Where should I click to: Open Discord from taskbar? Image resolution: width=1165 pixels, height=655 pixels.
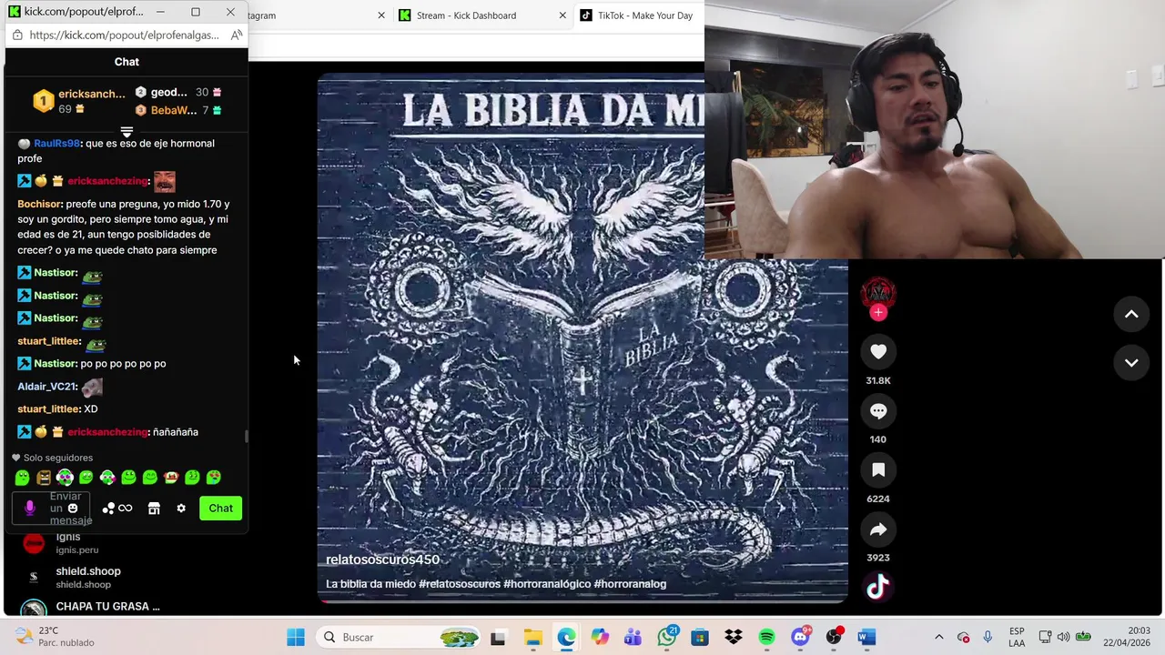tap(800, 638)
